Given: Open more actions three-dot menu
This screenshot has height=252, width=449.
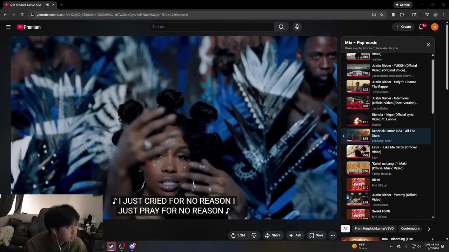Looking at the screenshot, I should click(333, 235).
